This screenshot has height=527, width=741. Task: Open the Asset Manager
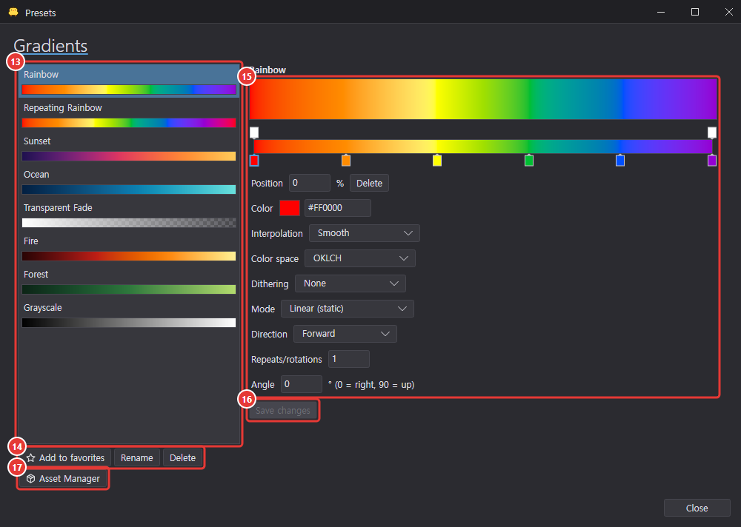63,478
